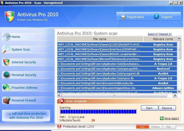
Task: Open Internet Security section
Action: (24, 62)
